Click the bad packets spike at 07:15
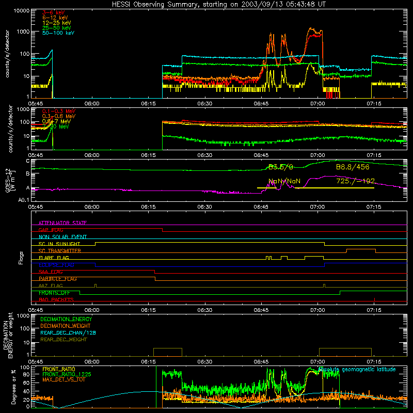Image resolution: width=413 pixels, height=413 pixels. tap(374, 299)
